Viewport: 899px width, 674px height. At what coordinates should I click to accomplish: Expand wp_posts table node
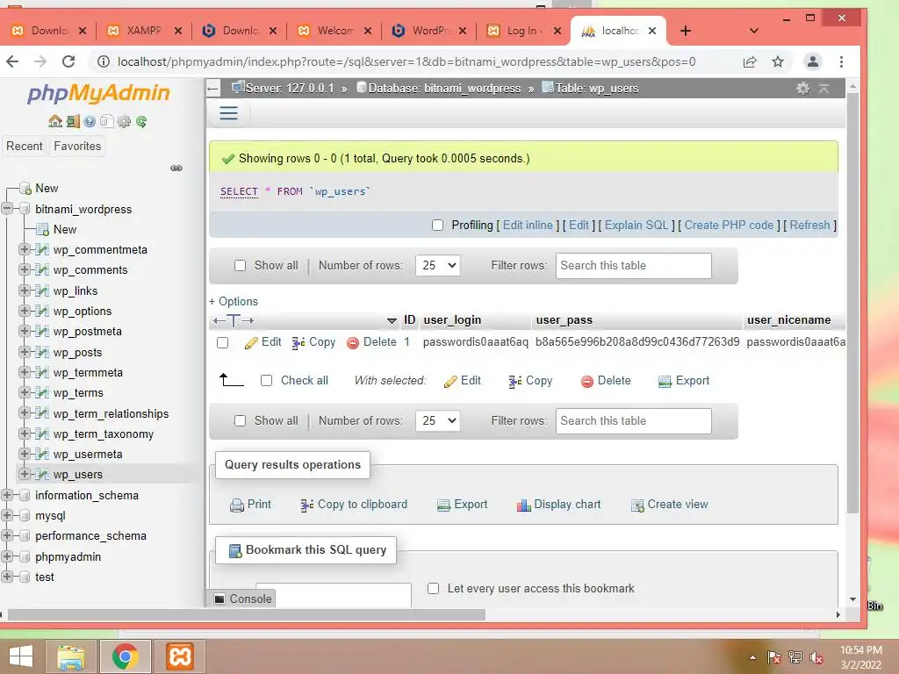coord(24,352)
